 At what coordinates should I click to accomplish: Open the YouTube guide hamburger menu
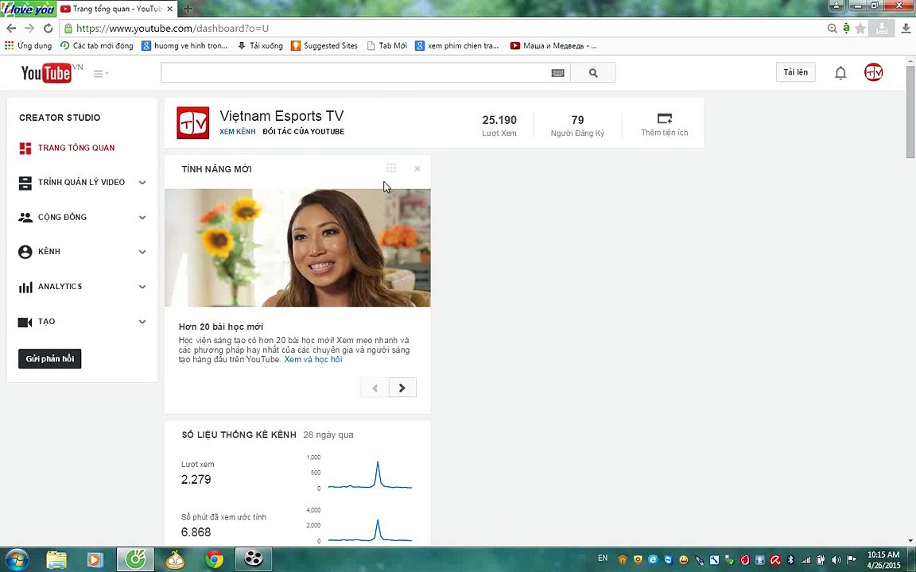(100, 74)
